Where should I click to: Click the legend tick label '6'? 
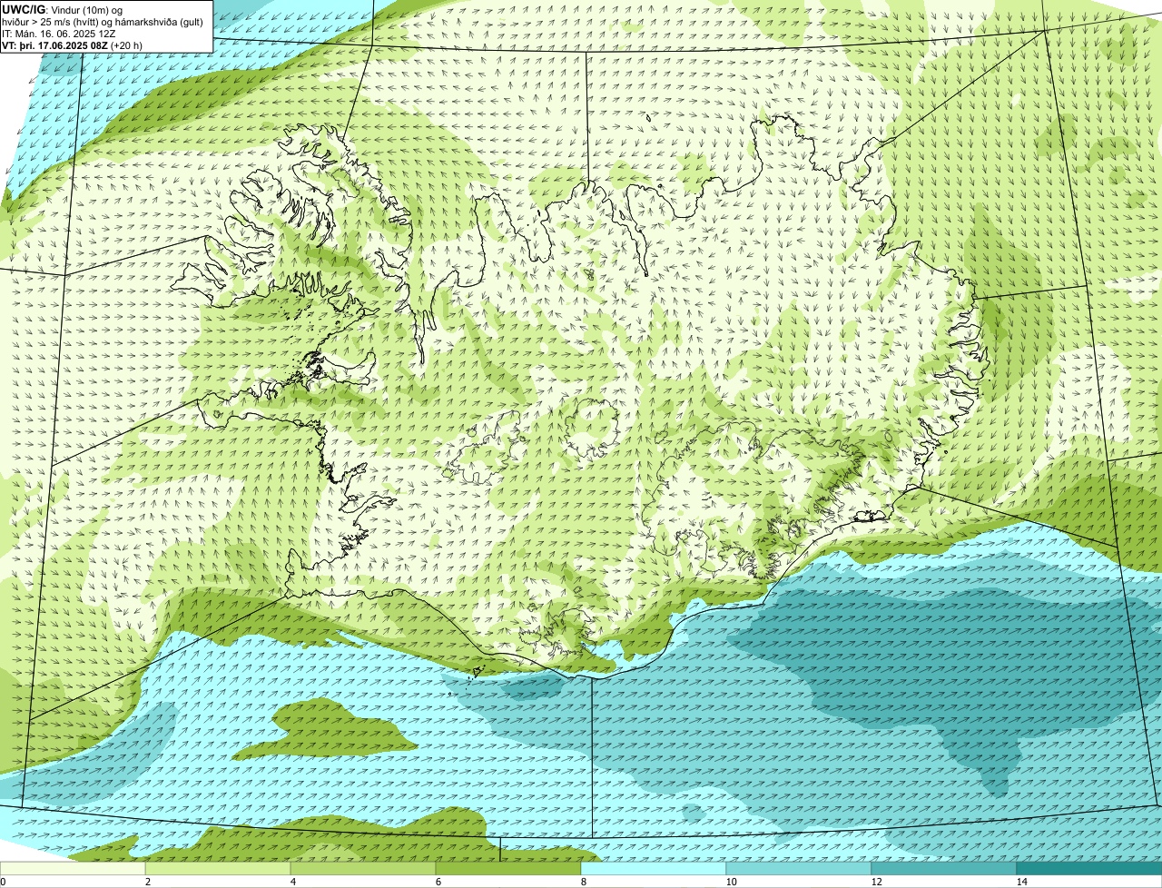tap(438, 882)
